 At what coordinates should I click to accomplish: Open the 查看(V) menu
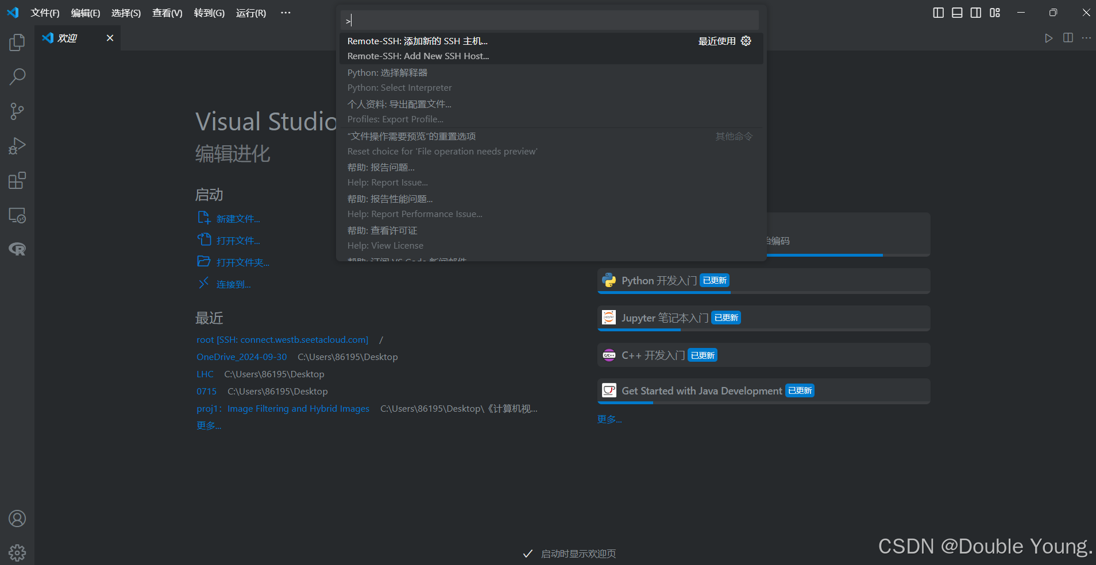click(x=167, y=13)
